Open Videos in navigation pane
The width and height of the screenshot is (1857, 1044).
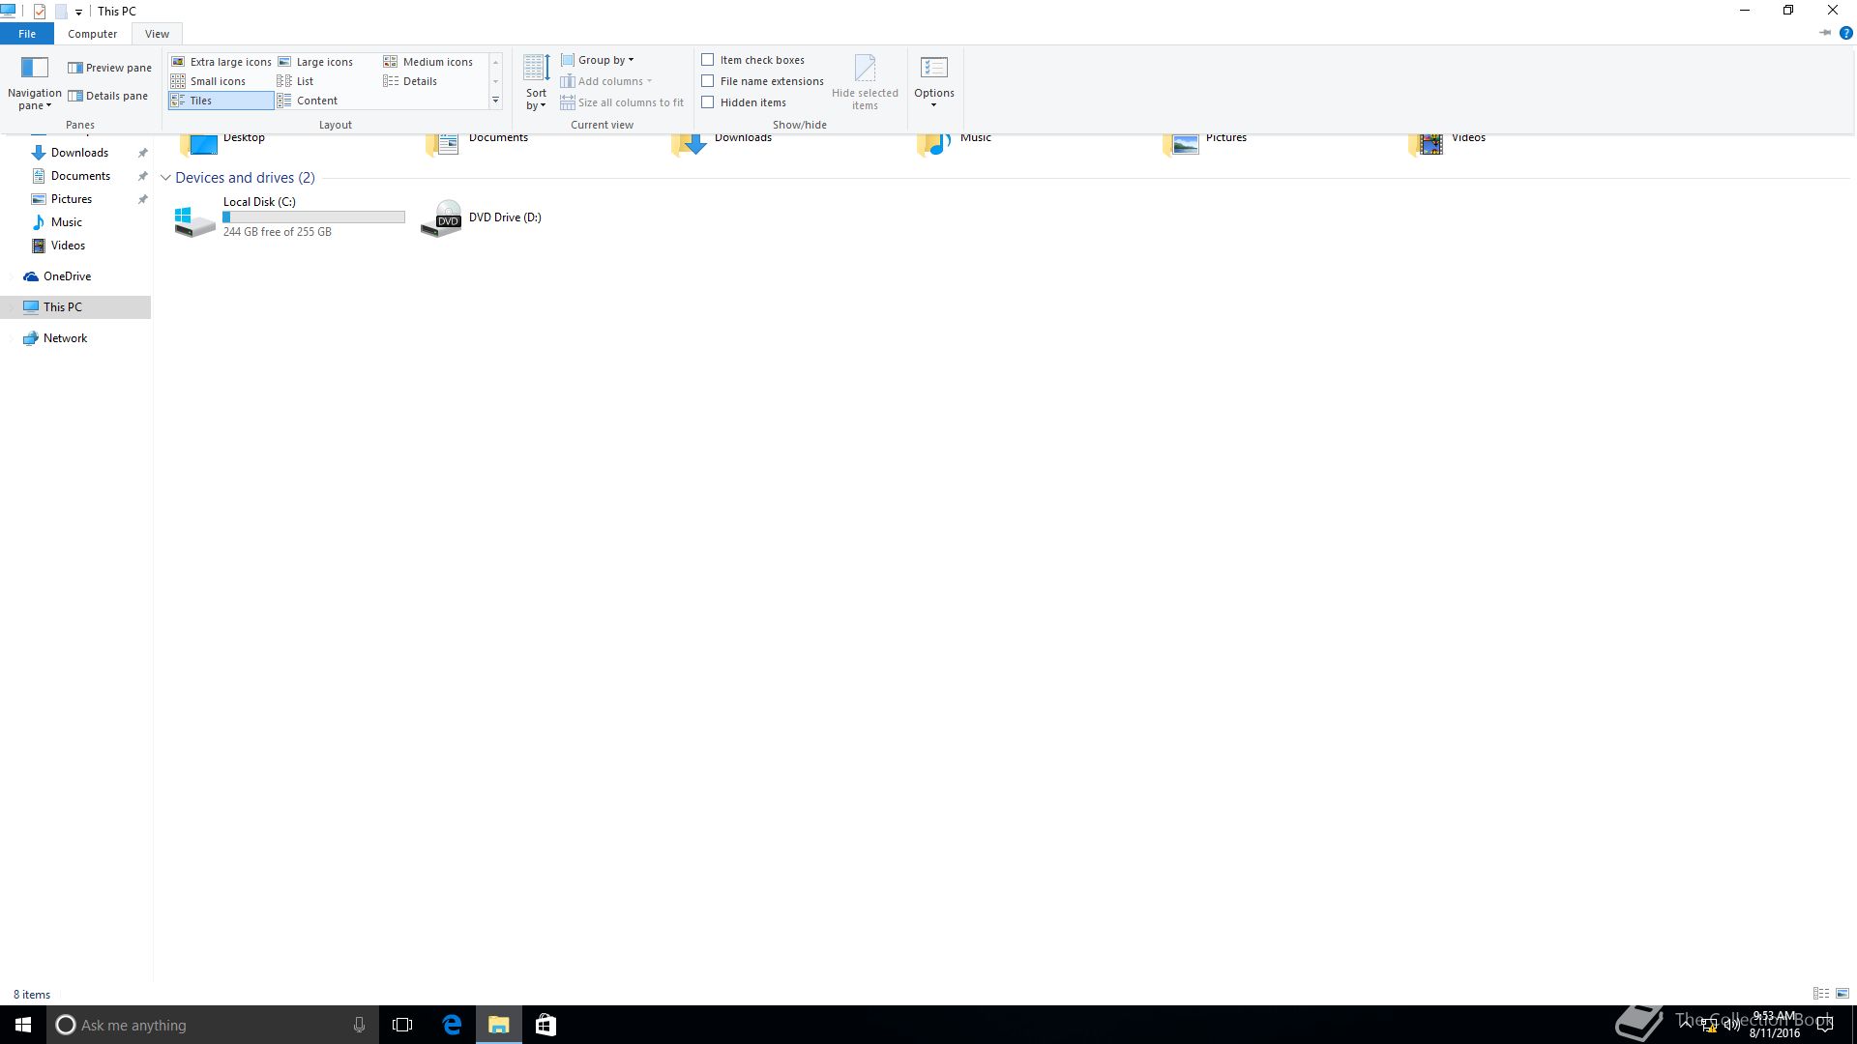point(68,246)
